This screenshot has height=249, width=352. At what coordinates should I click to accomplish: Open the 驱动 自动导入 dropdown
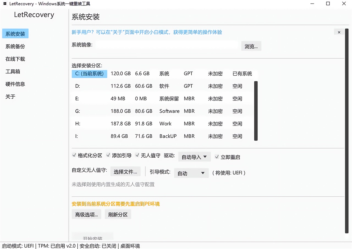(x=194, y=157)
